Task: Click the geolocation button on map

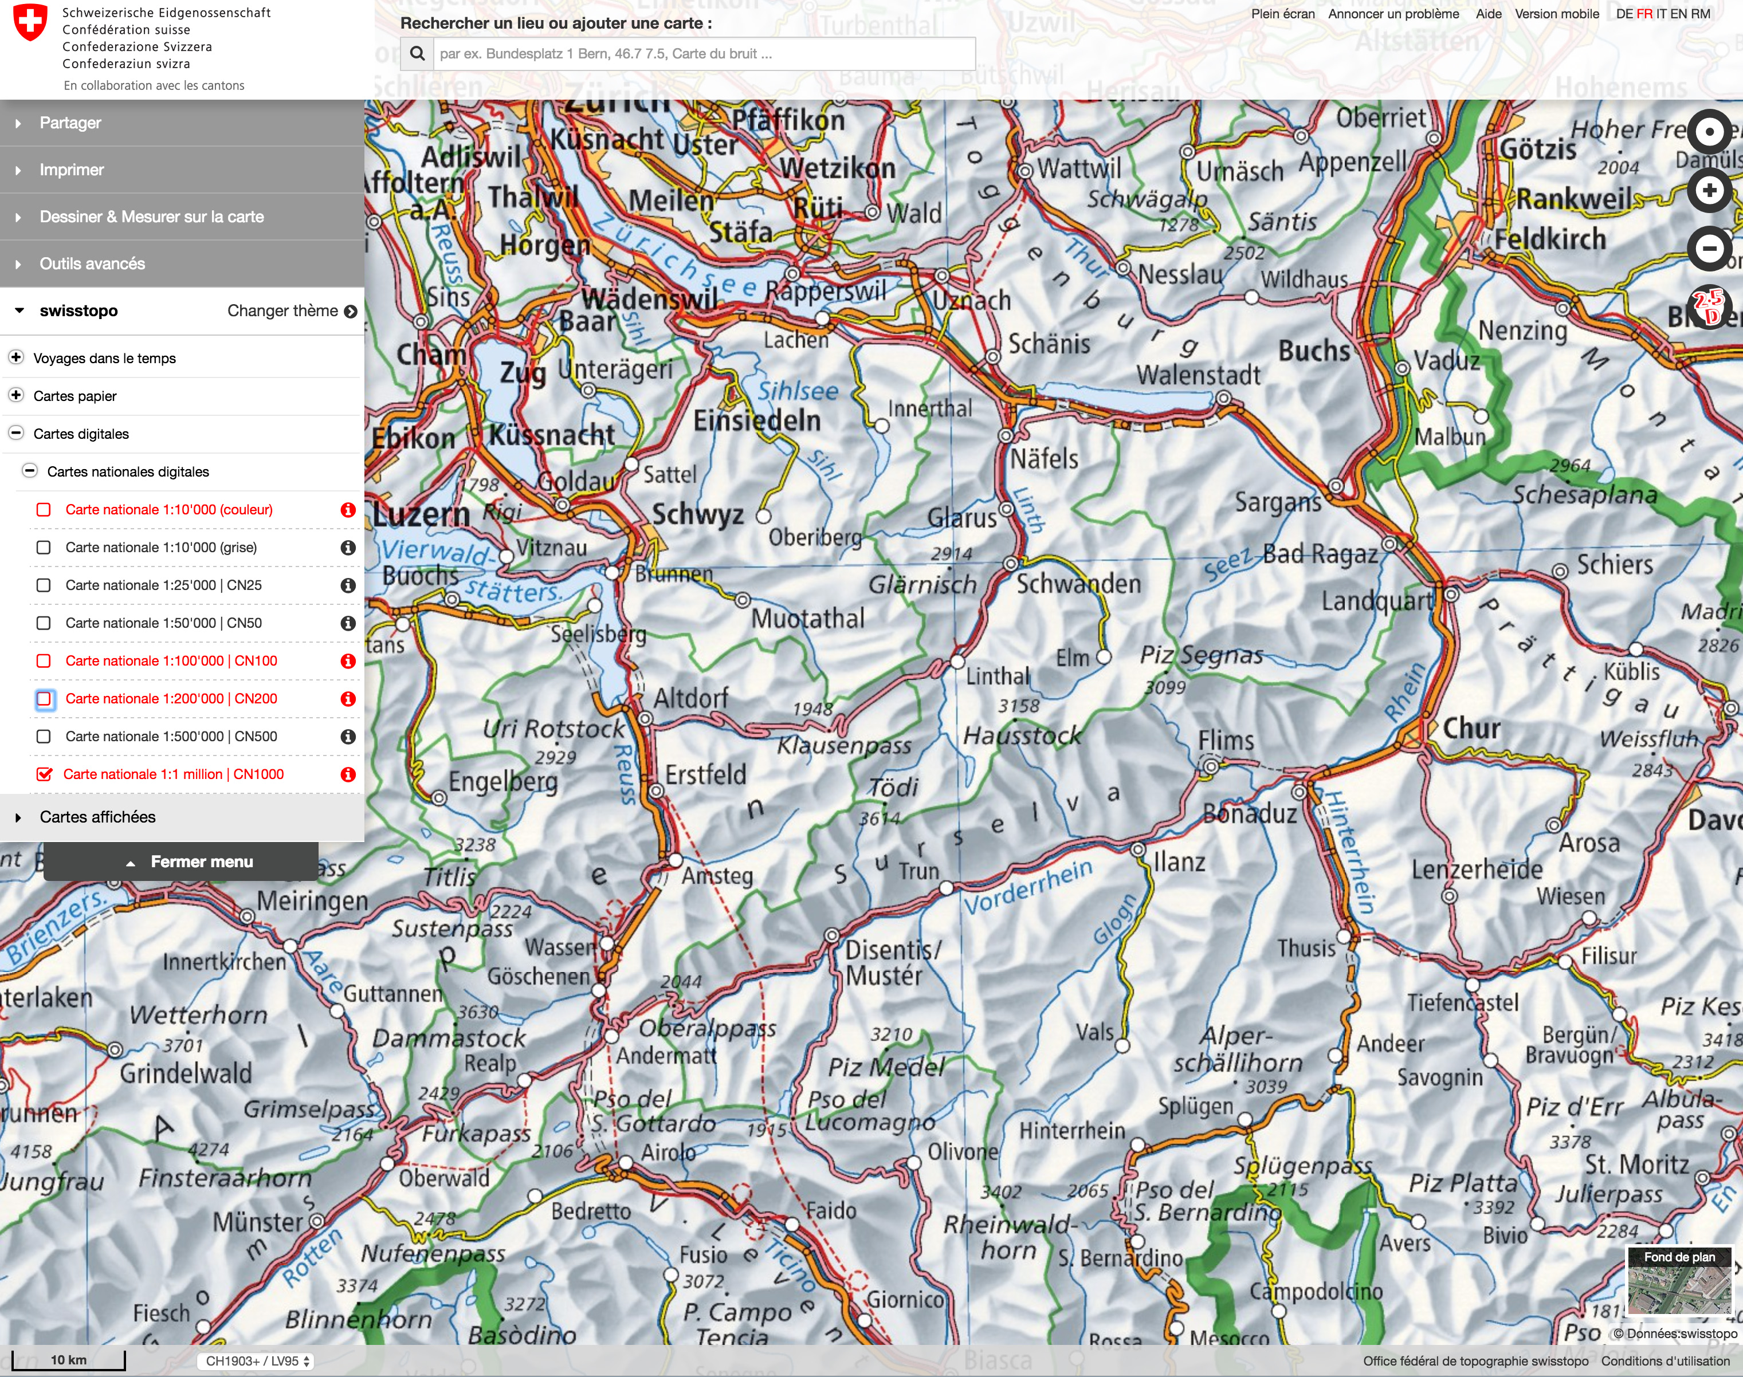Action: 1708,132
